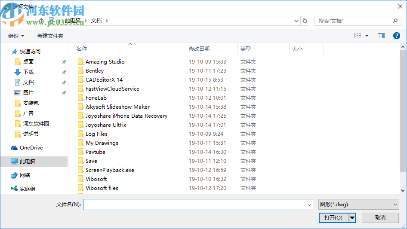
Task: Click the Amazing Studio folder icon
Action: click(x=81, y=61)
